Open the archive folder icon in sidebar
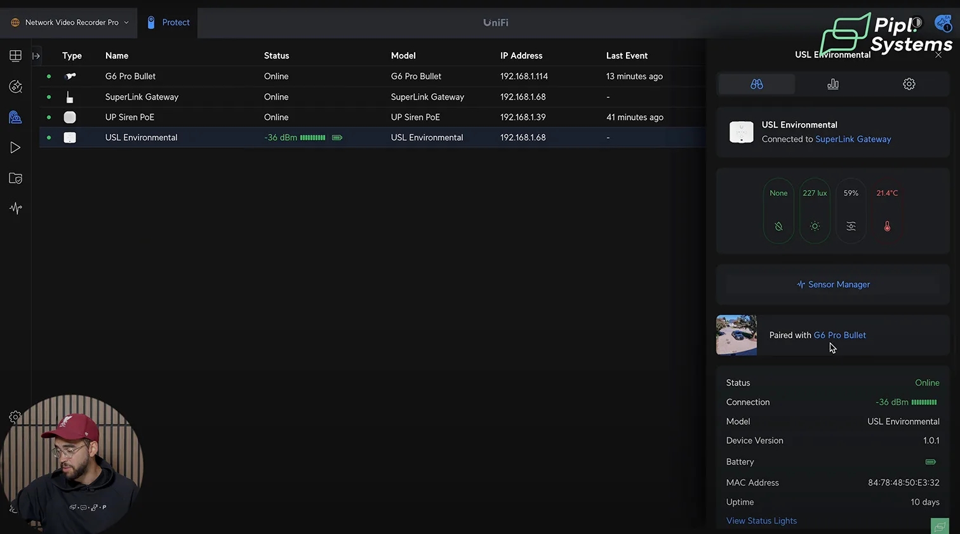 15,178
